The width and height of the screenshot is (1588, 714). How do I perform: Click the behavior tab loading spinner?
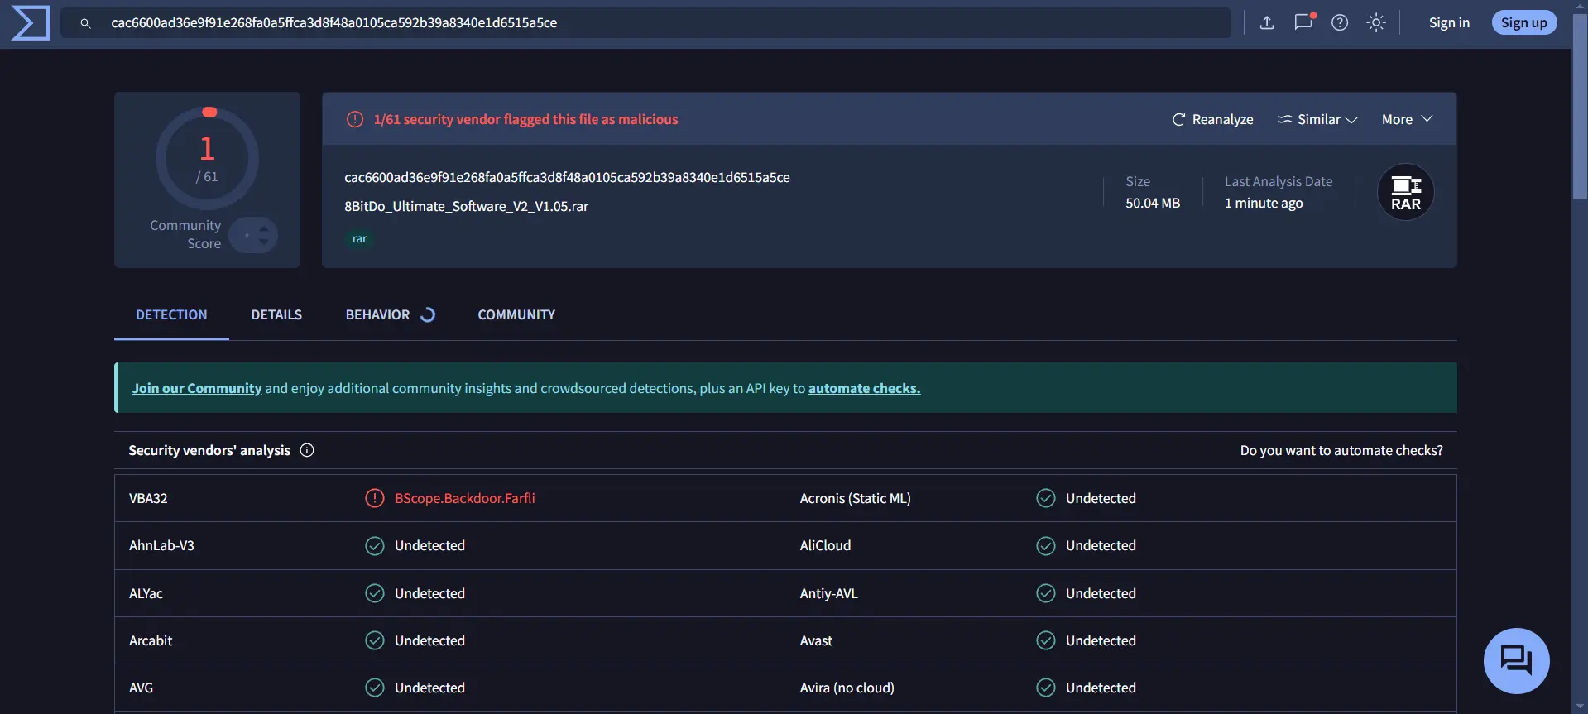point(428,314)
